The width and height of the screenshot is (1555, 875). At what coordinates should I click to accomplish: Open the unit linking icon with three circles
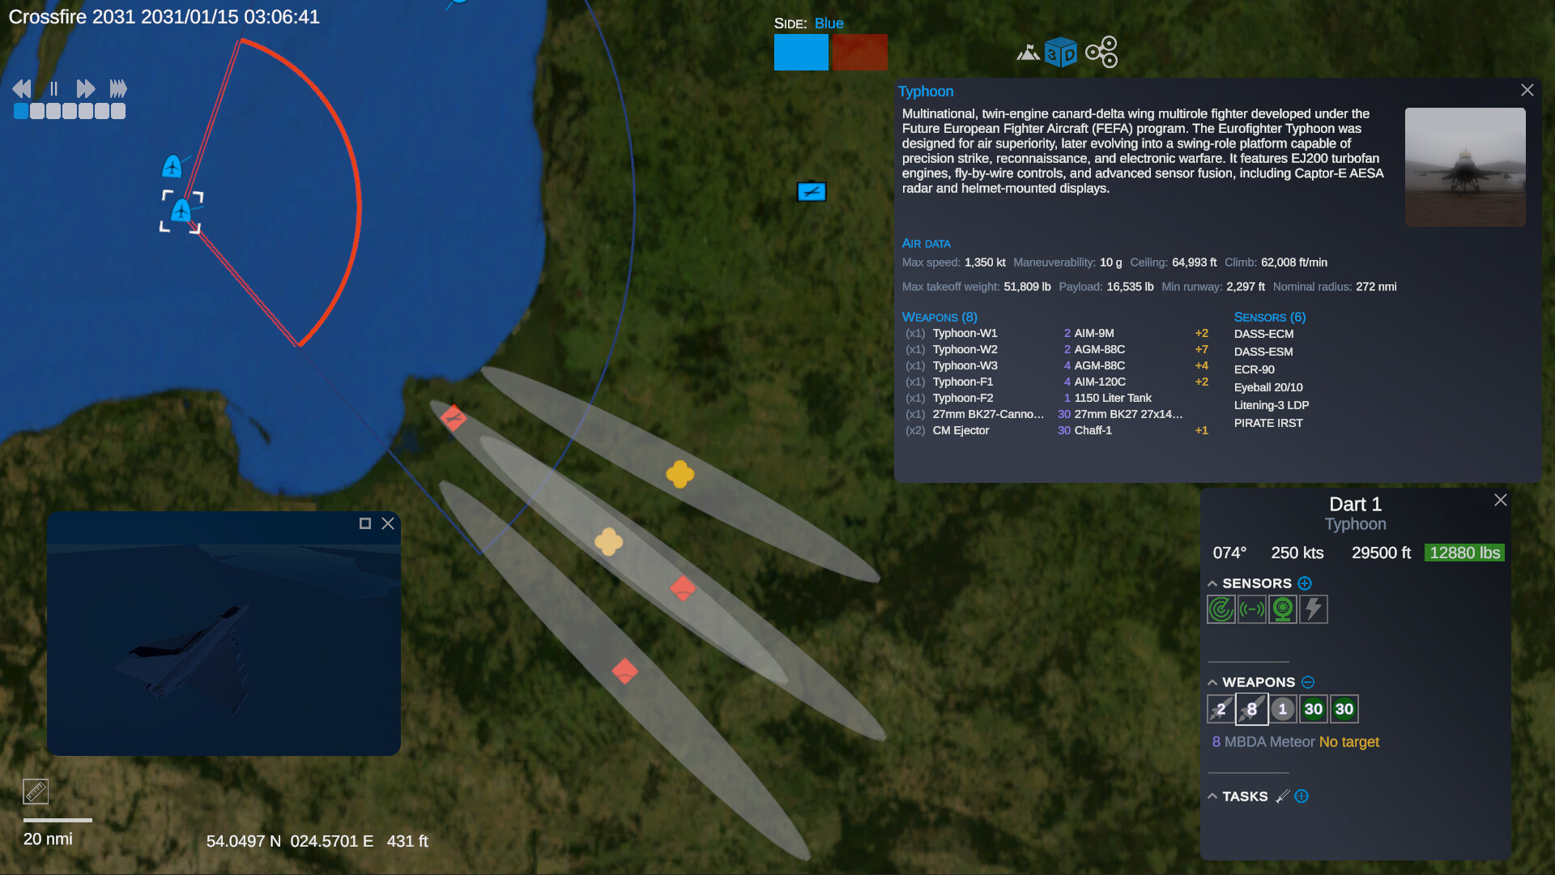[1102, 51]
